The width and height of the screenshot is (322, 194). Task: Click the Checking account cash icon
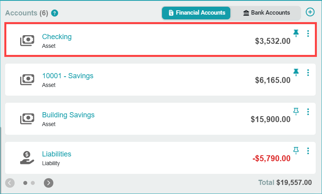[x=27, y=41]
